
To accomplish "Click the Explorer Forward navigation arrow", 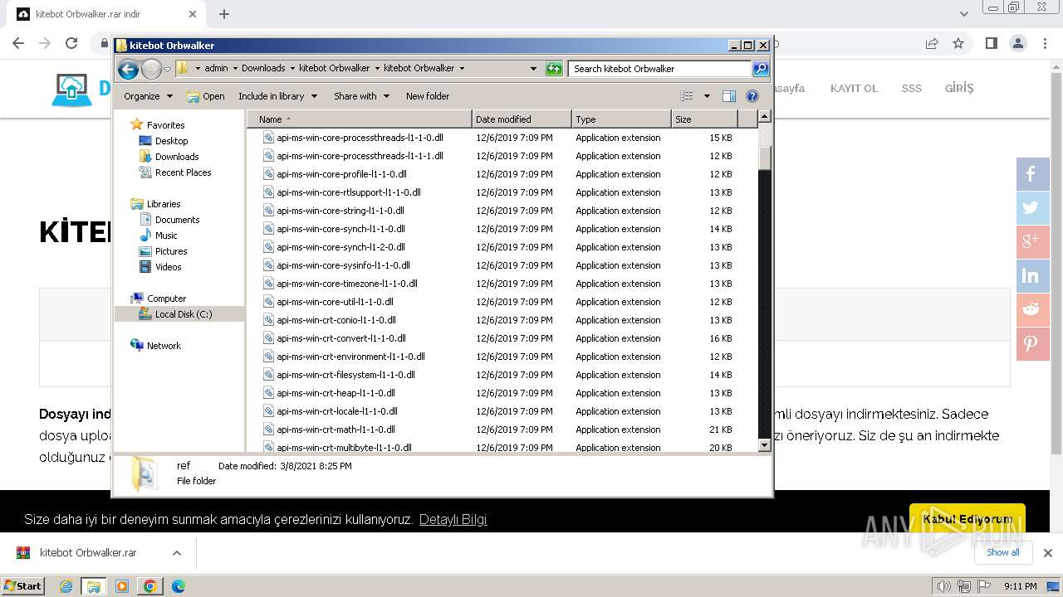I will coord(151,69).
